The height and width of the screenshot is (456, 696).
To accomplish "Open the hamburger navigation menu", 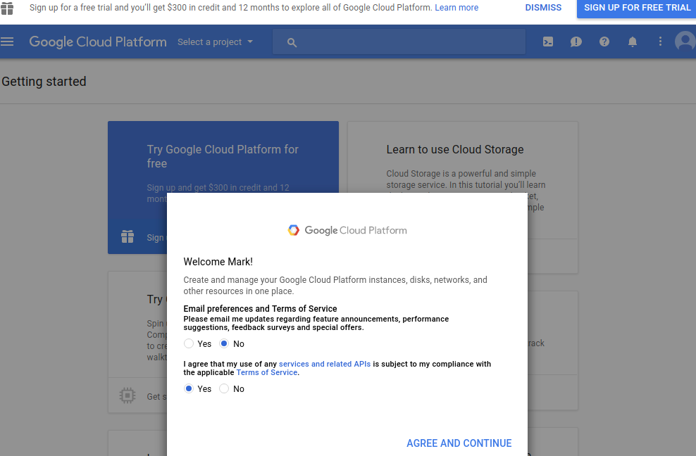I will click(x=8, y=42).
